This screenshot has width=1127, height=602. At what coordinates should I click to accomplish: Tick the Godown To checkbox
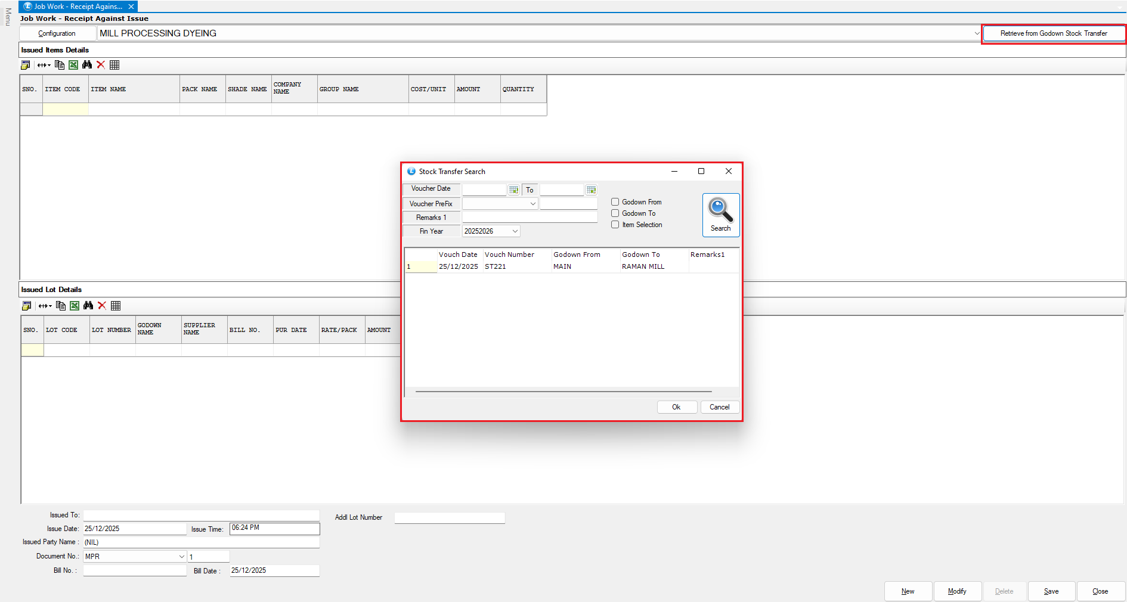[x=615, y=213]
